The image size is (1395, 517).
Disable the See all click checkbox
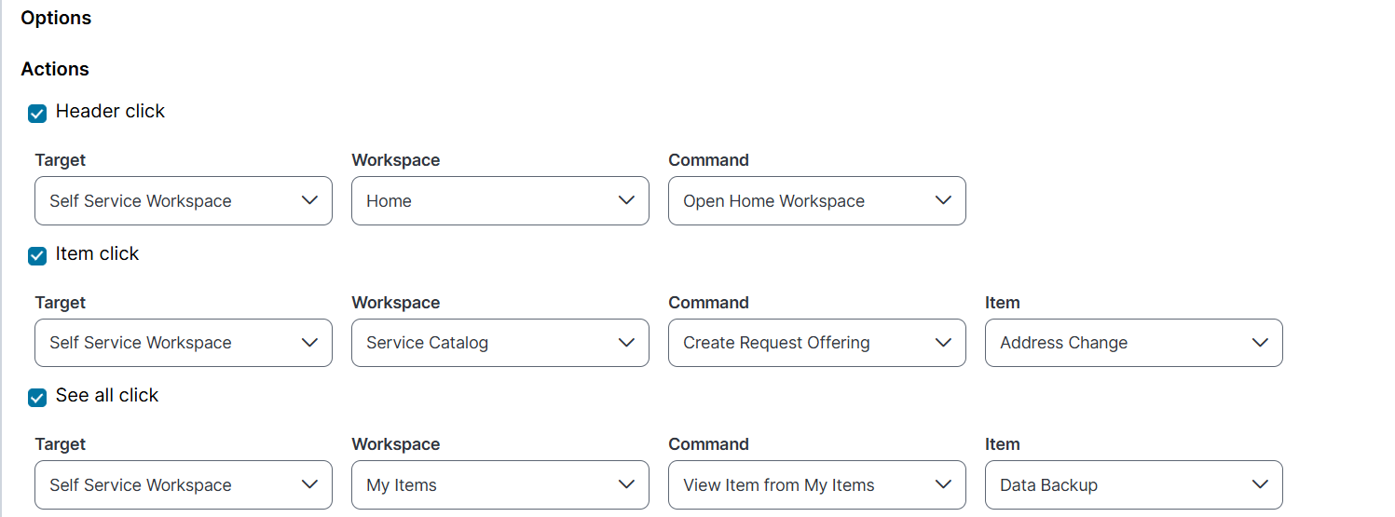point(37,398)
